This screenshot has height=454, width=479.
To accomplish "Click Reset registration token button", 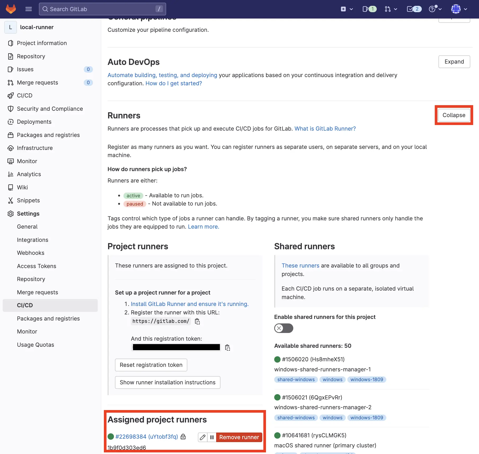I will 151,365.
